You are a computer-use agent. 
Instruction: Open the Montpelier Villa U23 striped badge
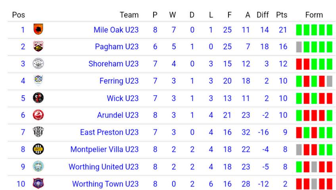(x=38, y=149)
